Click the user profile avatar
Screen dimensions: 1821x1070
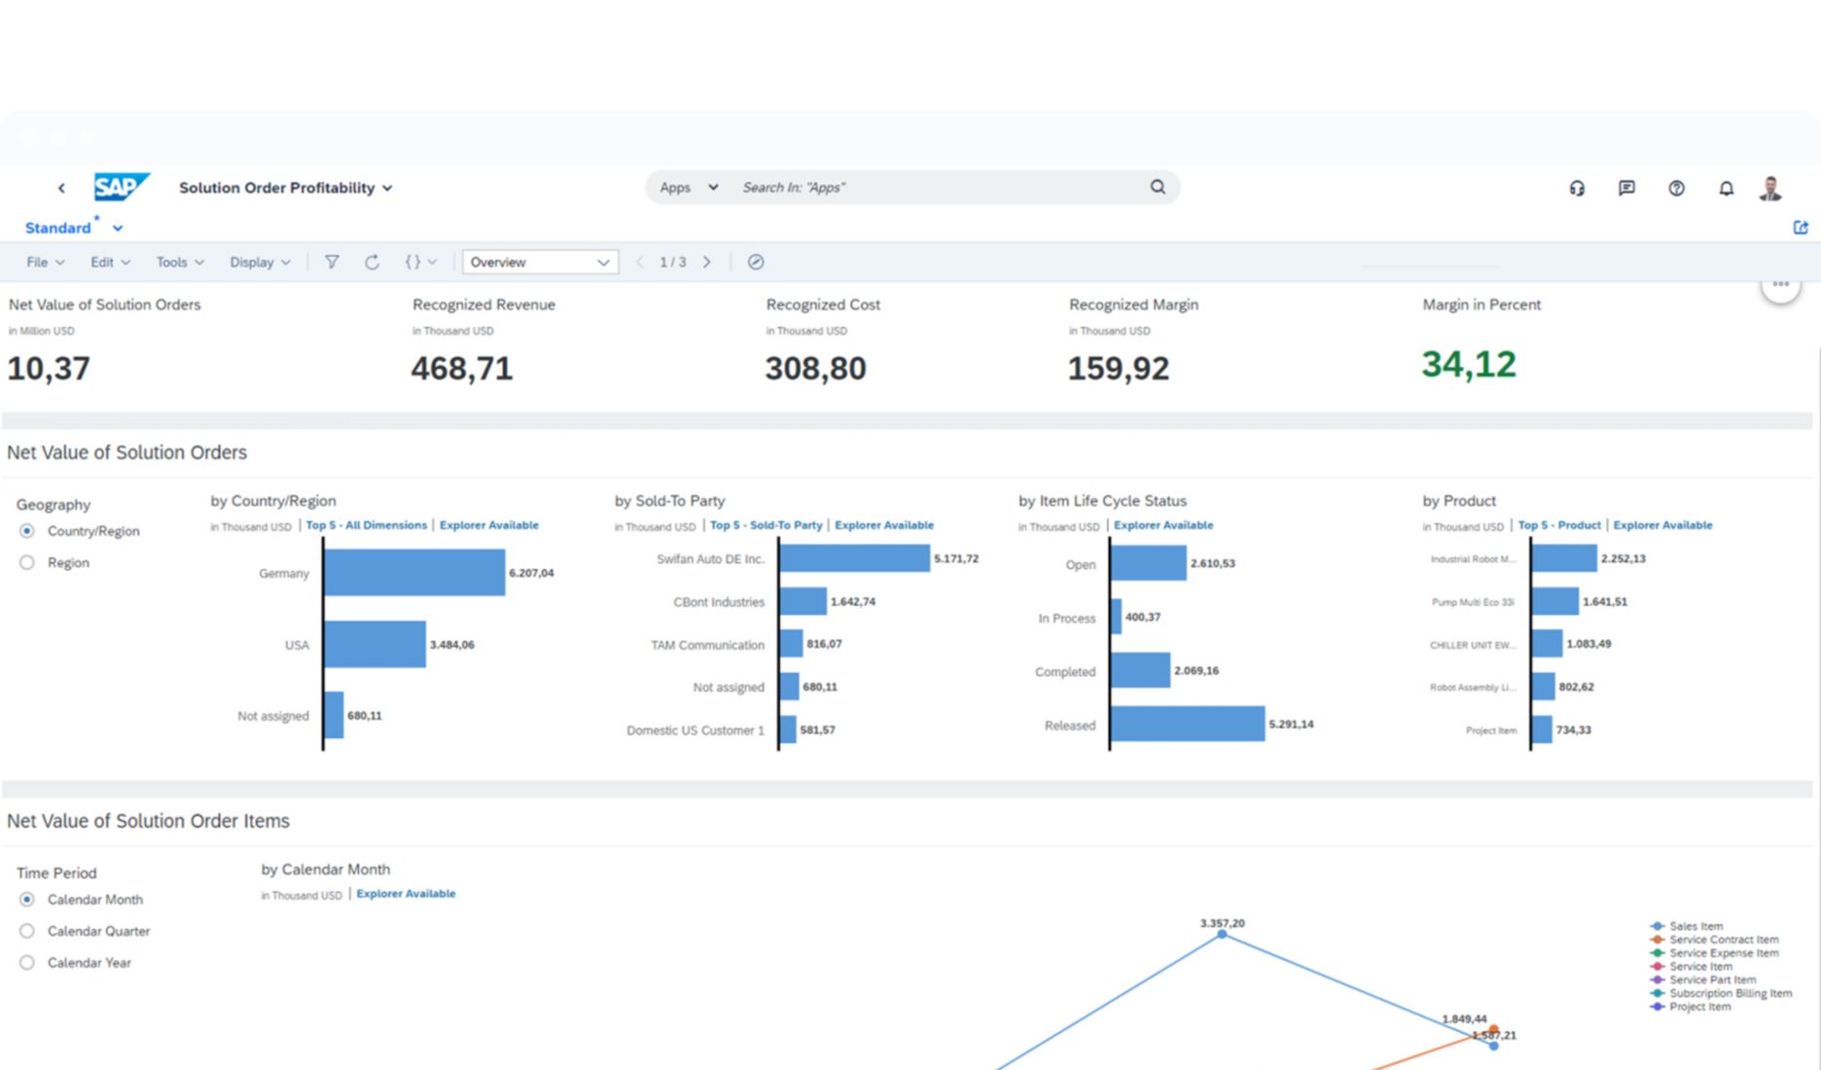pos(1770,188)
